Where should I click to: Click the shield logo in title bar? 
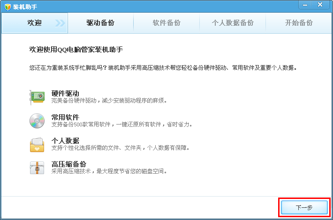(x=8, y=7)
